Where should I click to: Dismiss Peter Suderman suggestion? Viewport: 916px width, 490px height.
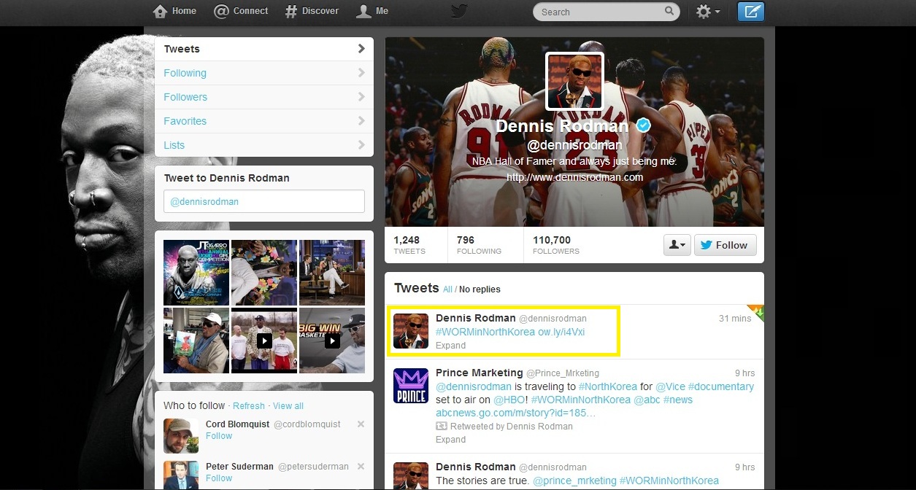click(361, 467)
